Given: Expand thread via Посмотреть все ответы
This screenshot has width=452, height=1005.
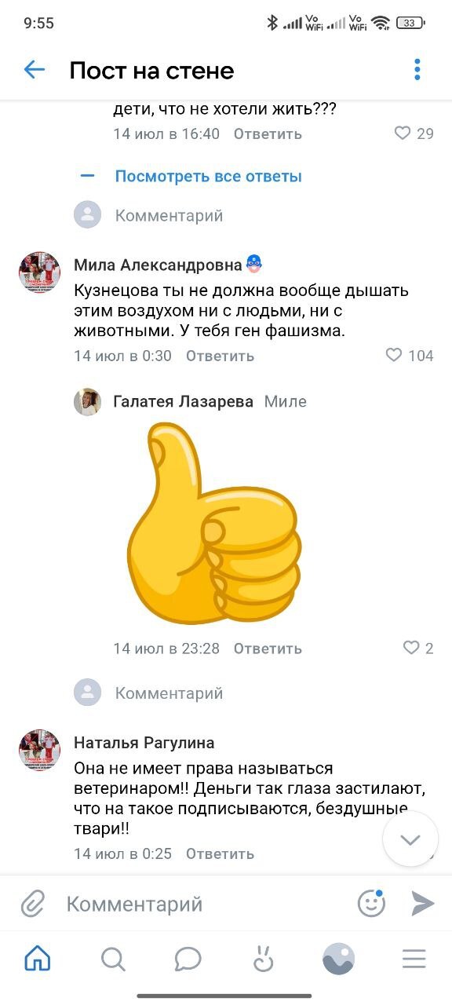Looking at the screenshot, I should [209, 176].
